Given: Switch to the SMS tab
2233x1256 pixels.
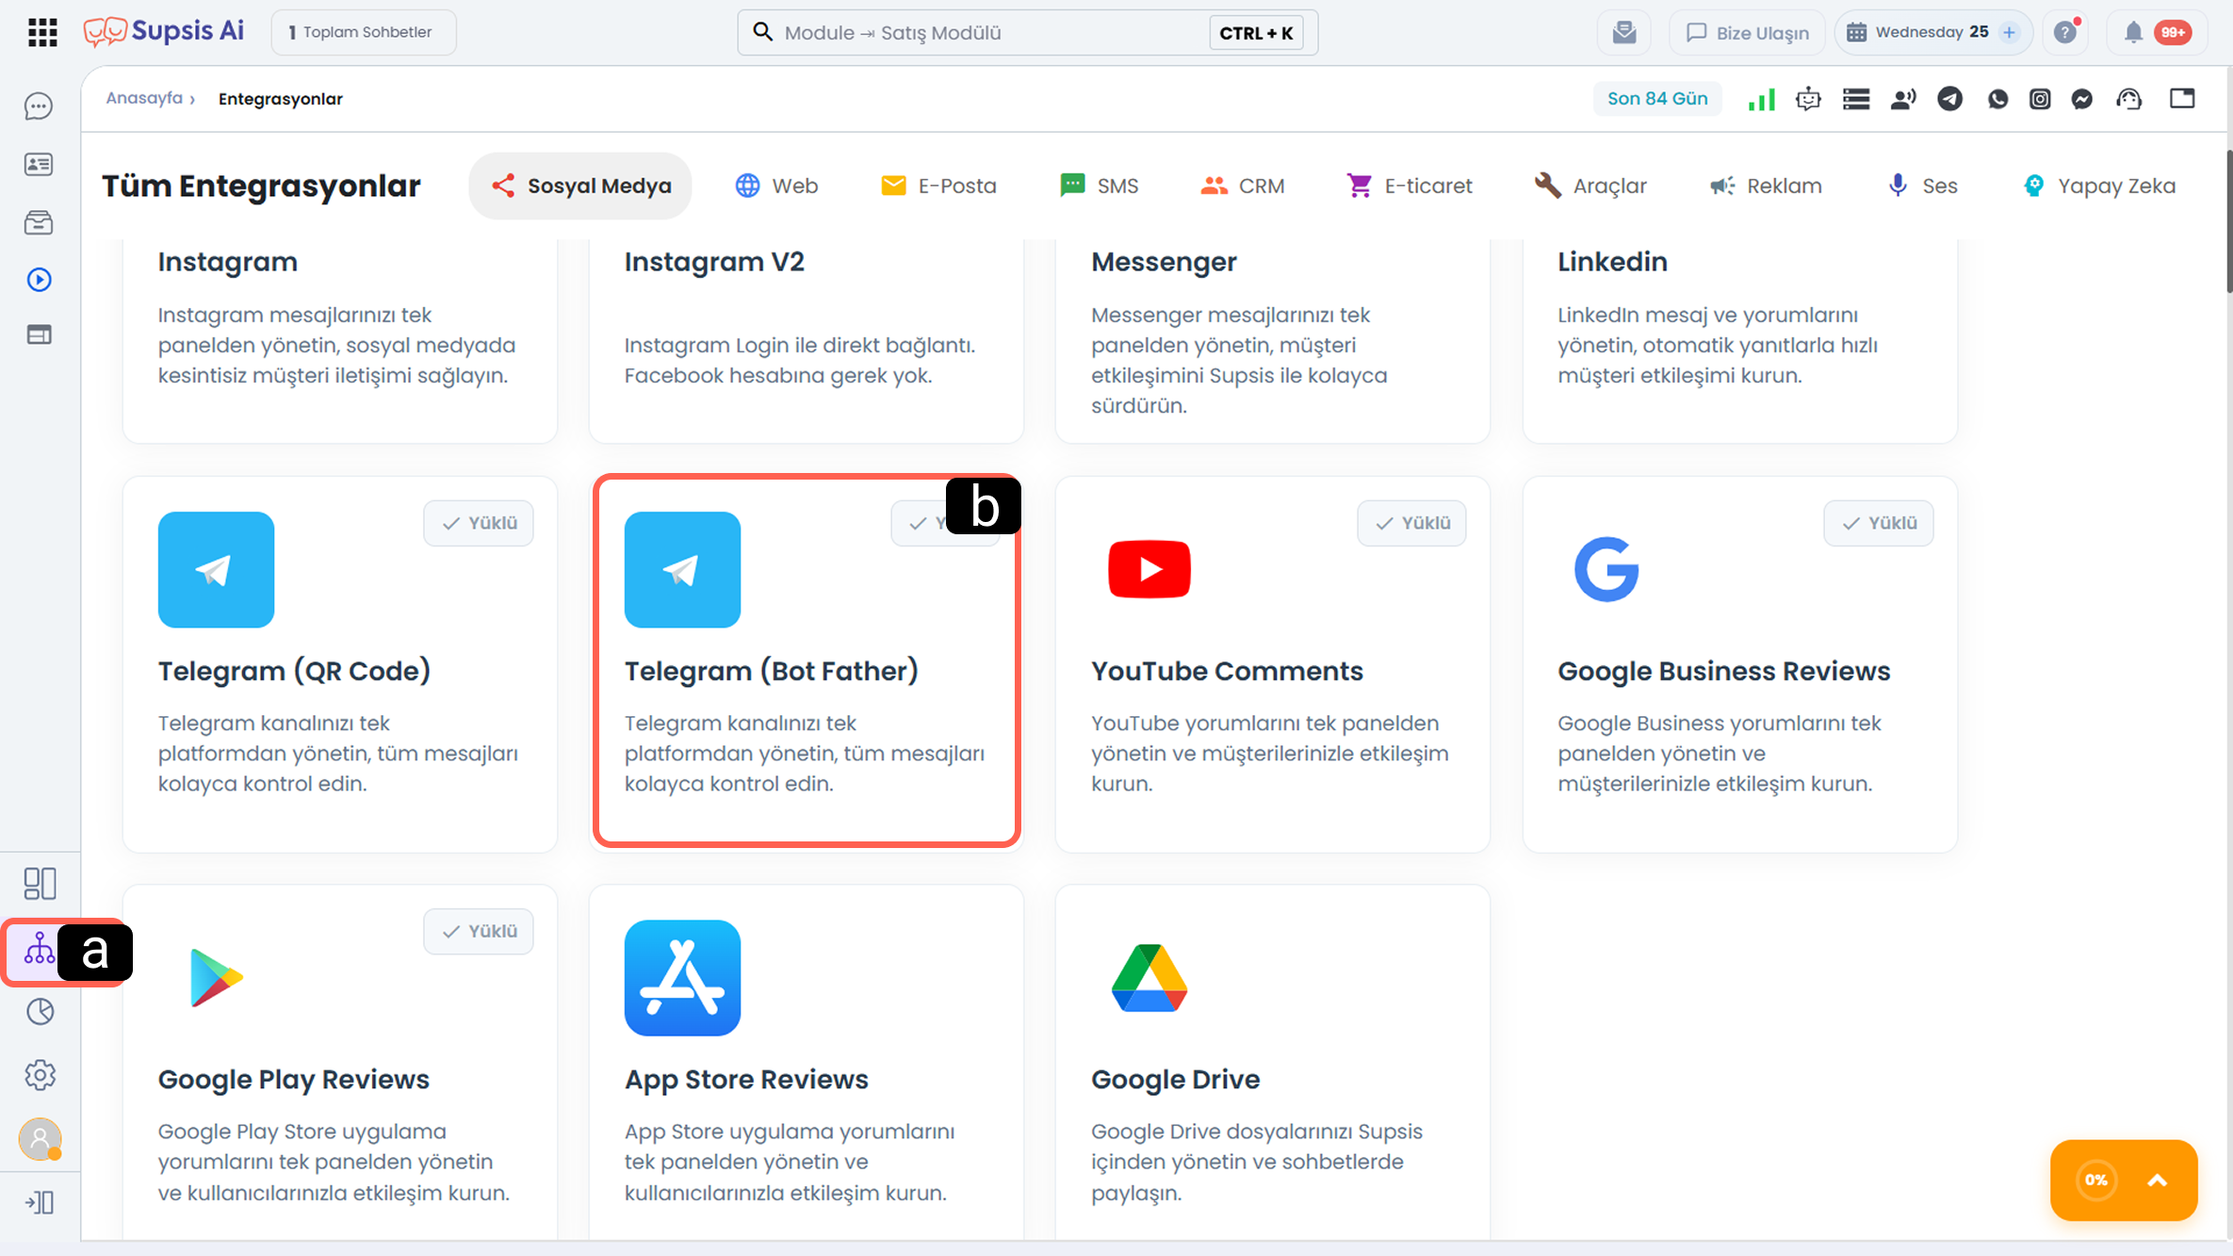Looking at the screenshot, I should 1099,186.
